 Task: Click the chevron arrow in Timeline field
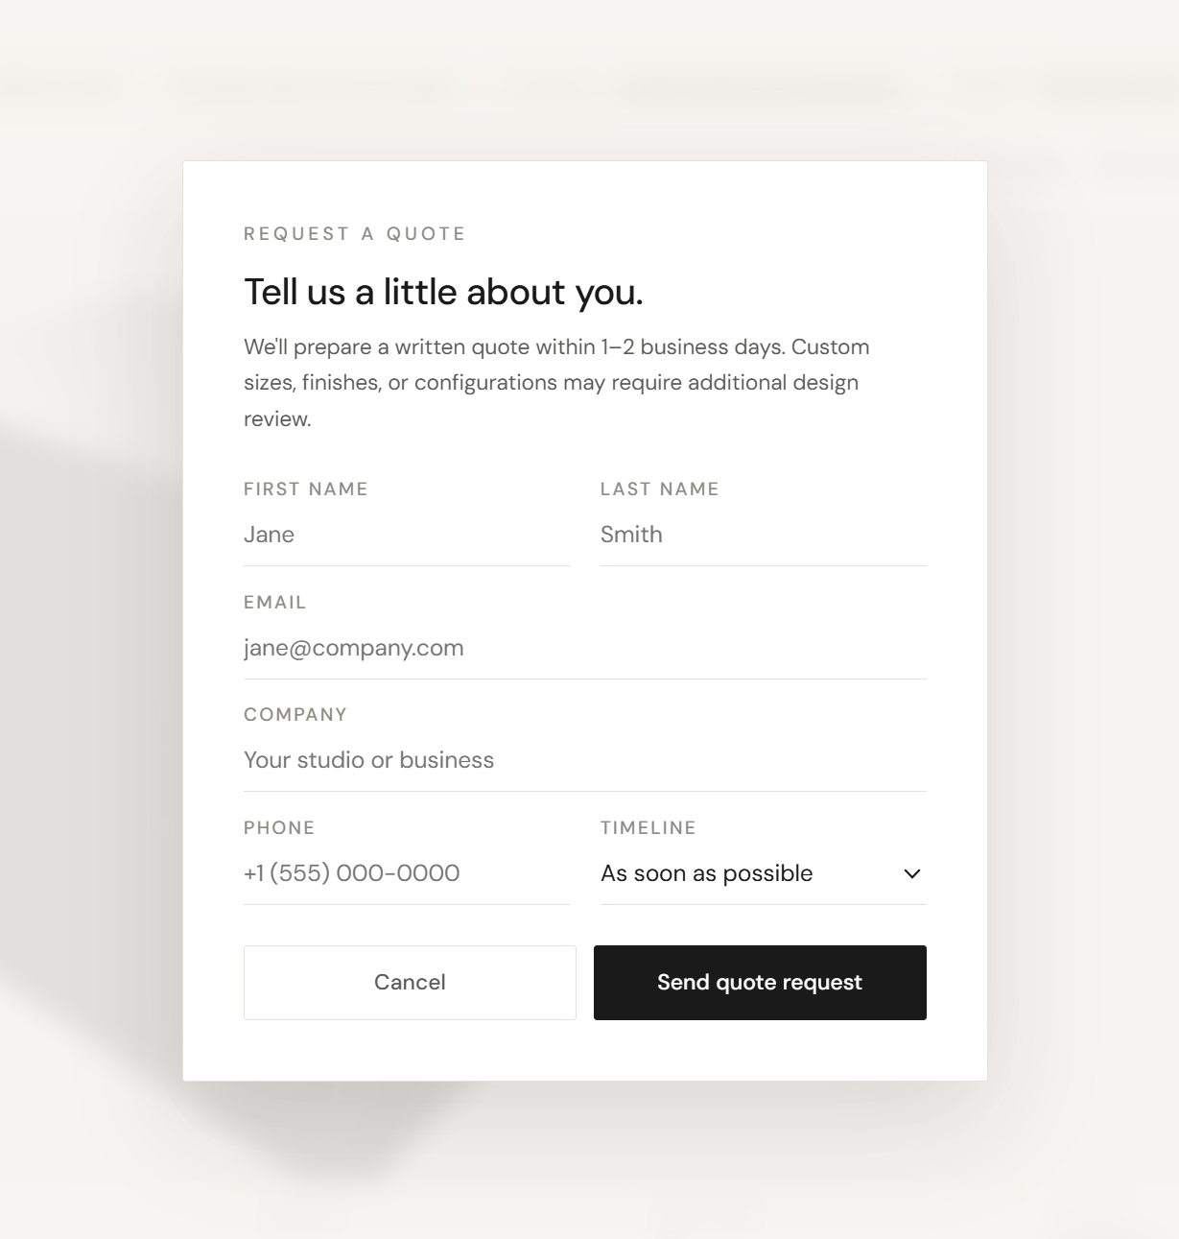tap(911, 873)
